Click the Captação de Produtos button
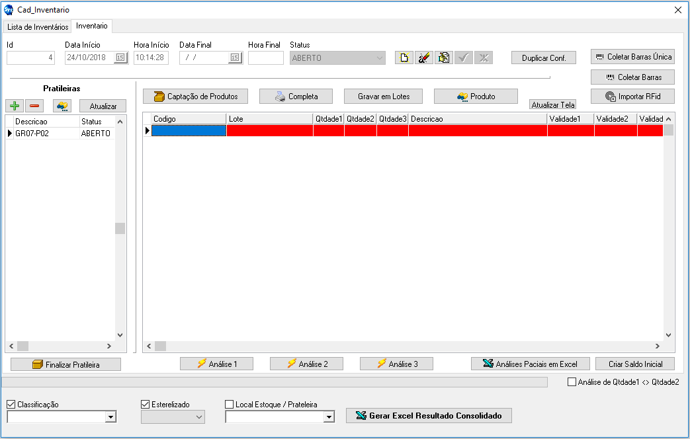Screen dimensions: 690x439 [195, 97]
